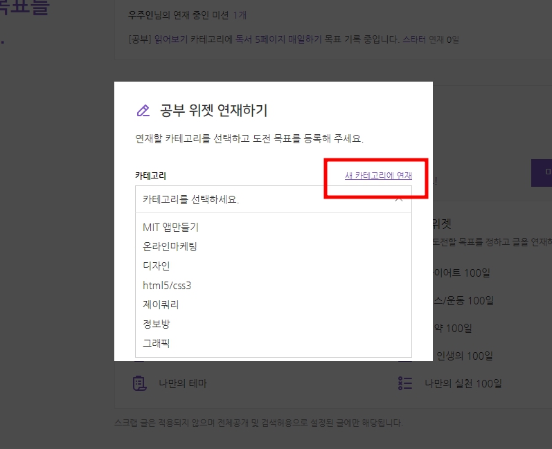Choose 'MIT 앱만들기' from the category list
The image size is (552, 449).
click(x=170, y=228)
